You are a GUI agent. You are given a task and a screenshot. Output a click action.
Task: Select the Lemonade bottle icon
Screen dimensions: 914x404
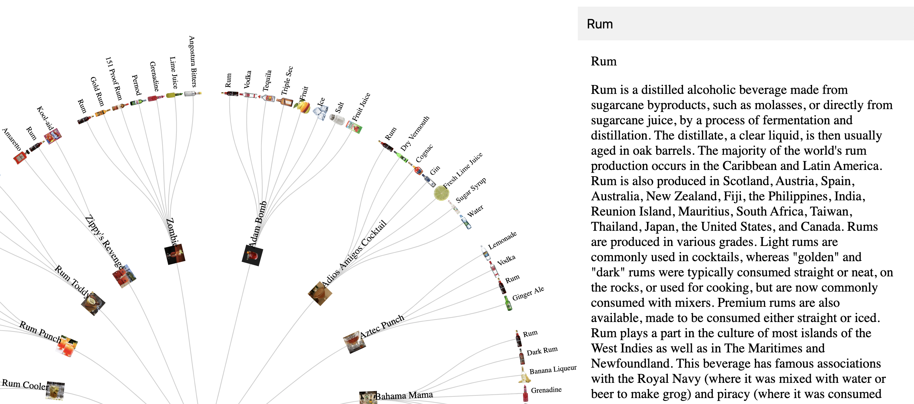(x=485, y=253)
